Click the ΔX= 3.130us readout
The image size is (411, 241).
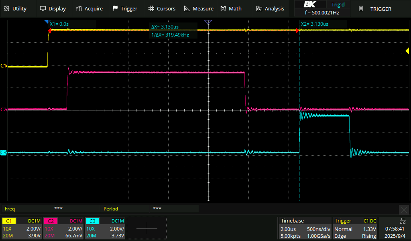tap(165, 27)
